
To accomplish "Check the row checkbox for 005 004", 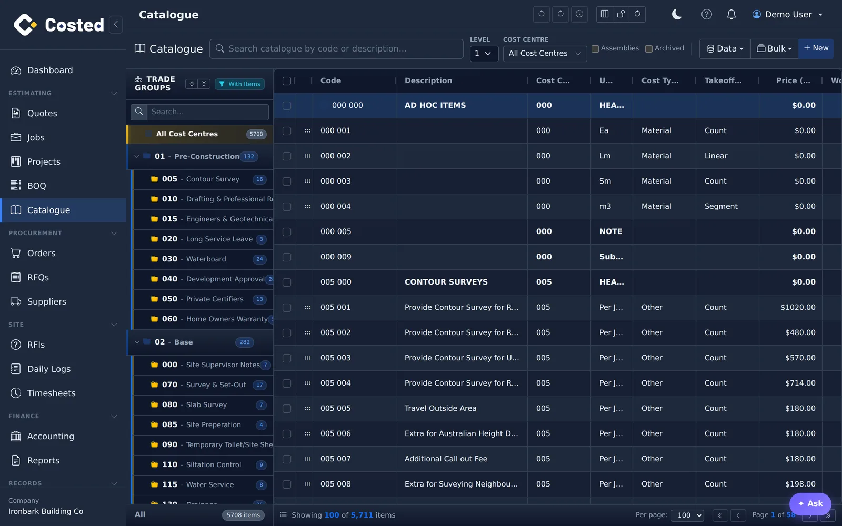I will (287, 383).
